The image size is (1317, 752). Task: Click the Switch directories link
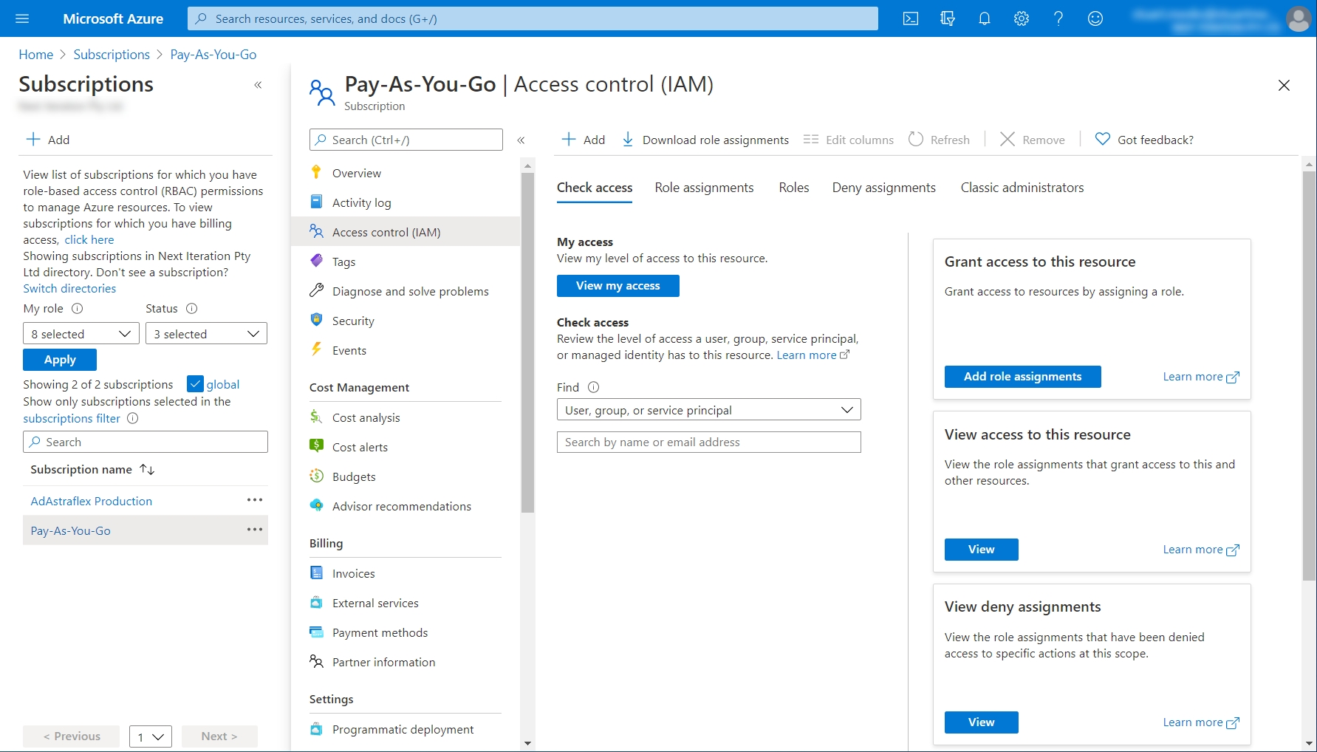coord(69,289)
